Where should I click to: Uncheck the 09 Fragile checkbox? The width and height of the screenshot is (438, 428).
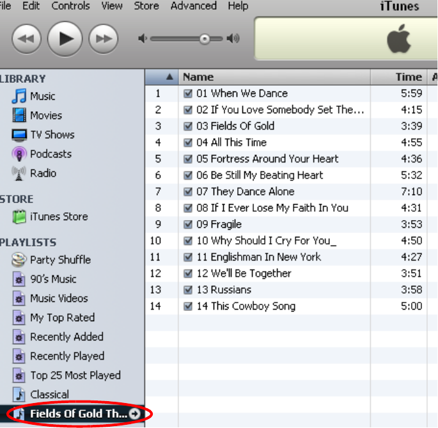(x=188, y=224)
